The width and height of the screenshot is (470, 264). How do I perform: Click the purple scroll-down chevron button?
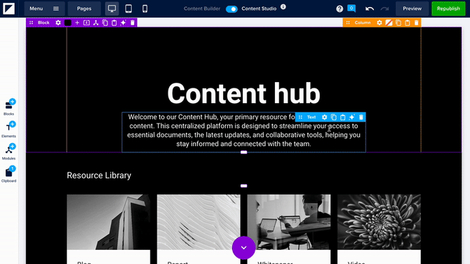(243, 247)
